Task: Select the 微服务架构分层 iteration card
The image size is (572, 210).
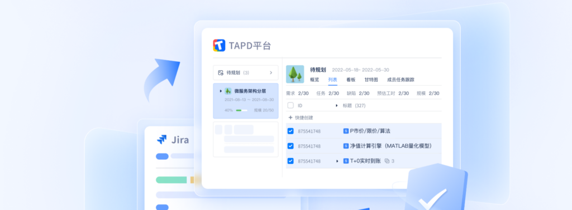Action: (246, 101)
